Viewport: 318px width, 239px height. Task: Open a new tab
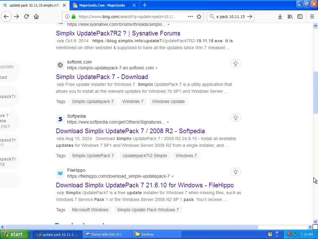[145, 5]
